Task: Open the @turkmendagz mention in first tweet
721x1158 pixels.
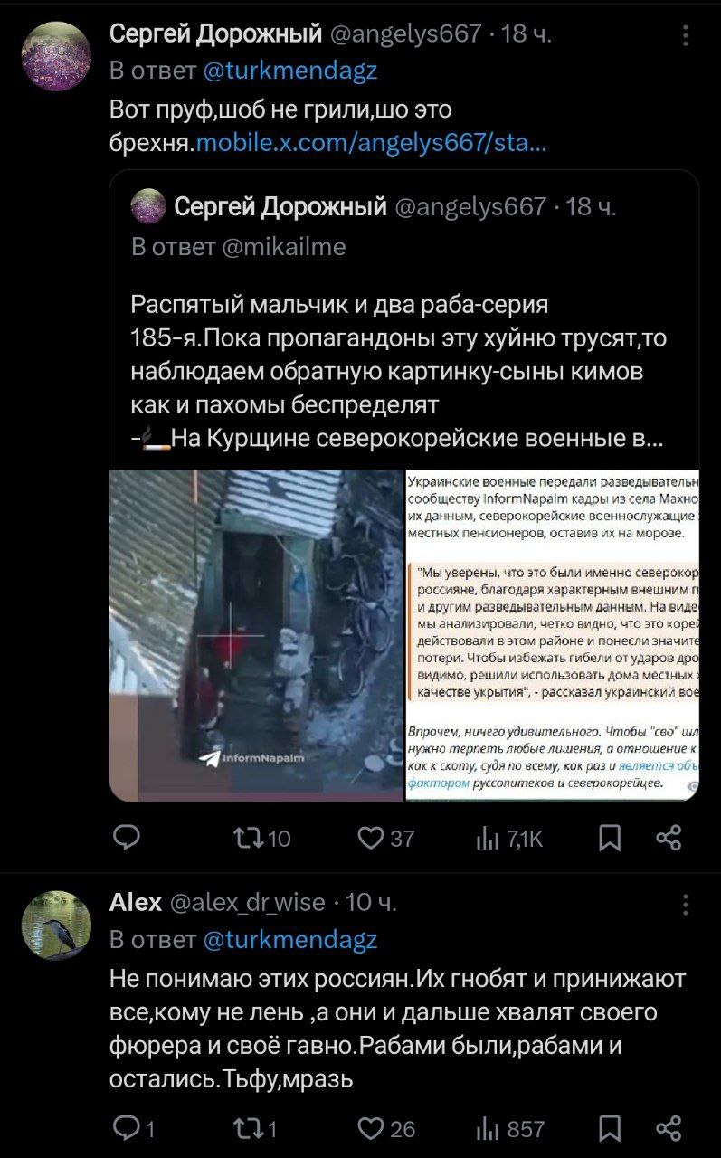Action: (x=289, y=71)
